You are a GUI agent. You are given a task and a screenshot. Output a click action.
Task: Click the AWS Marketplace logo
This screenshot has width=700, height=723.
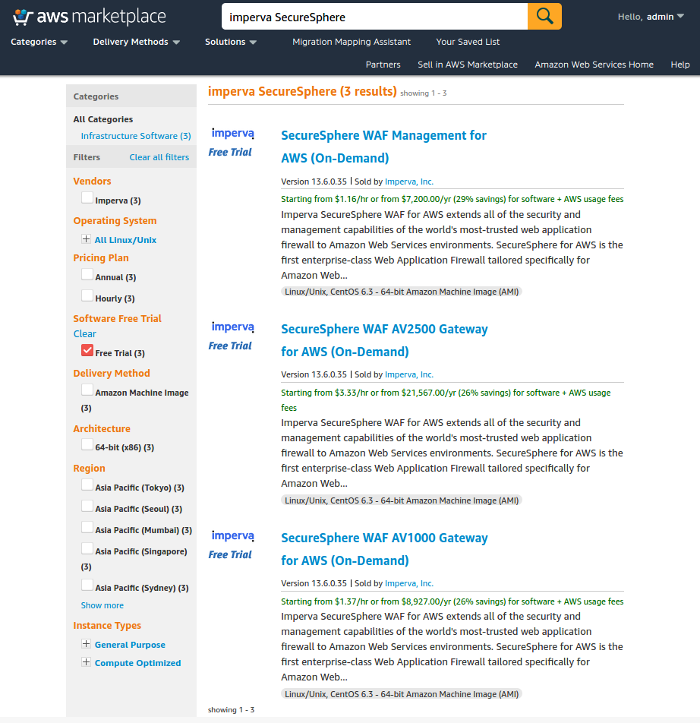click(x=90, y=16)
